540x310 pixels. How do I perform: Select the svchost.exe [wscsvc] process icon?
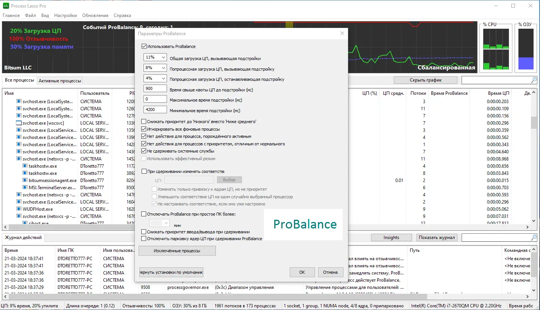19,123
